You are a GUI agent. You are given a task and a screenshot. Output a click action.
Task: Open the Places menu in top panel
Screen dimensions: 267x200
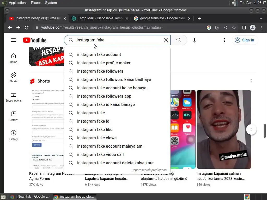pos(36,3)
